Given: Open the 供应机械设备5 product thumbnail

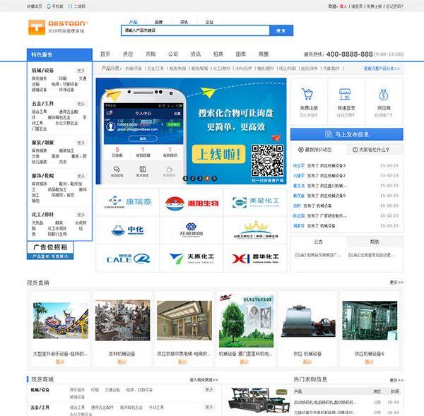Looking at the screenshot, I should (370, 321).
